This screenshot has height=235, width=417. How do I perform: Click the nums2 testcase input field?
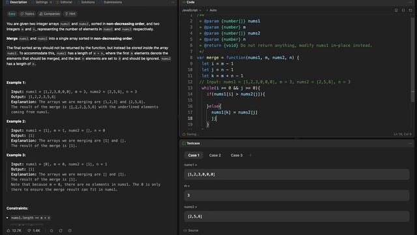coord(296,216)
